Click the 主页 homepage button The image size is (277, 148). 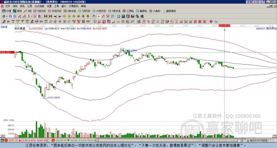tap(262, 2)
